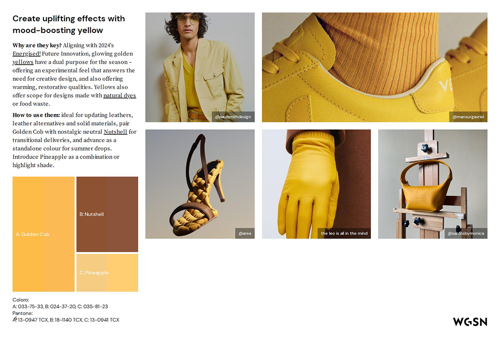
Task: Click the @paulsmithdesign credit tag
Action: [x=233, y=117]
